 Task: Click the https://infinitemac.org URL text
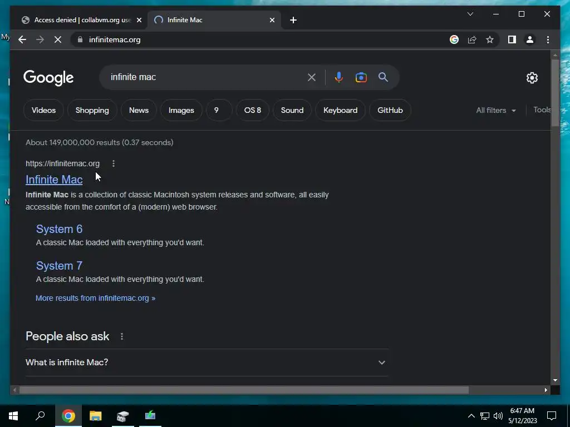click(62, 164)
